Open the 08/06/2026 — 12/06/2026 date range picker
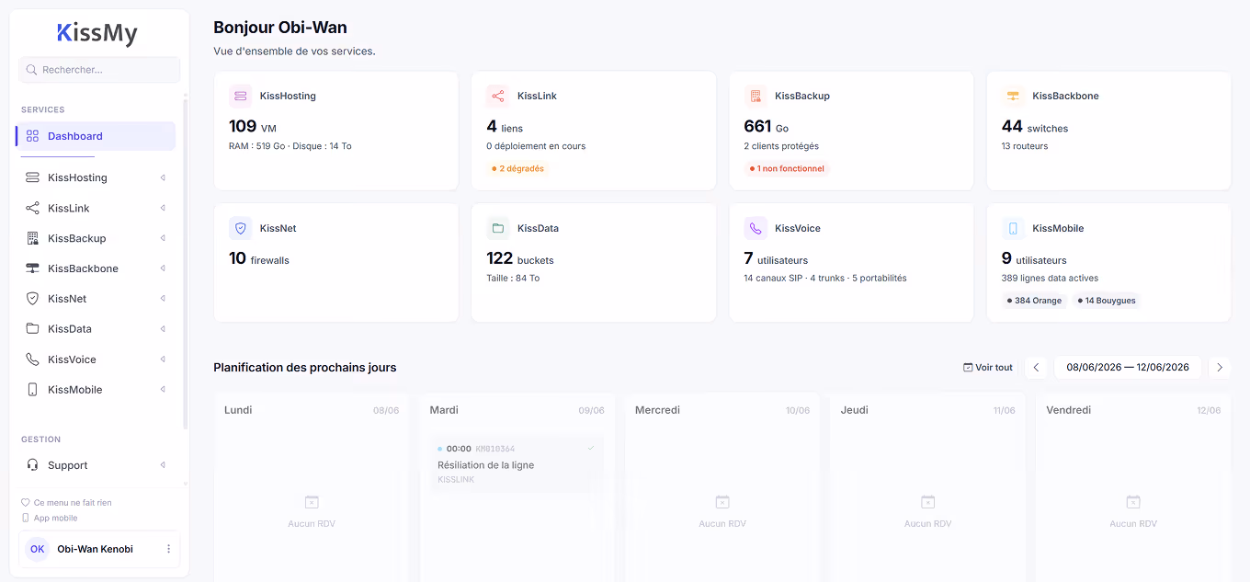This screenshot has width=1250, height=582. (1128, 367)
